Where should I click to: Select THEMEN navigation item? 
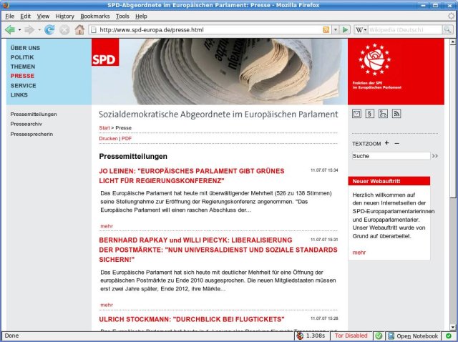[23, 67]
